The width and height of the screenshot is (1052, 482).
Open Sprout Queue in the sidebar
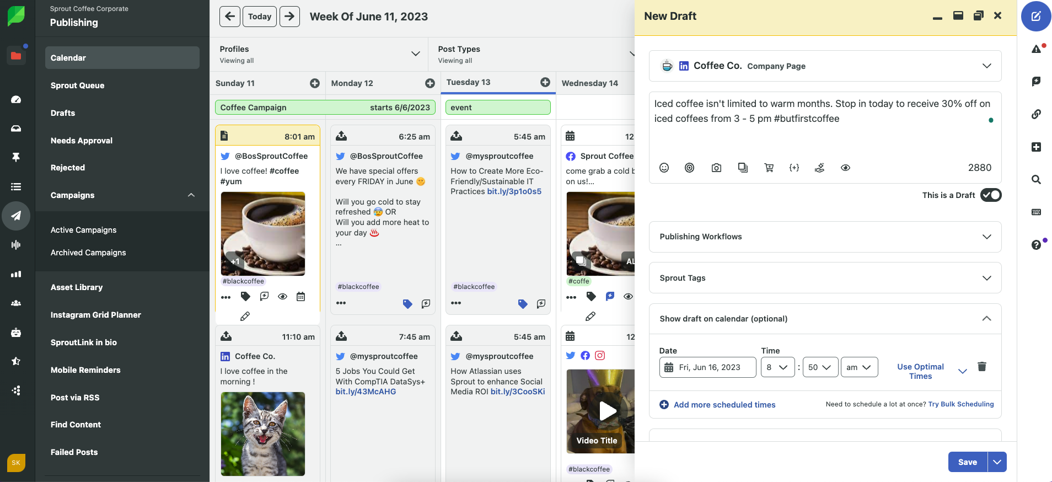pos(78,85)
